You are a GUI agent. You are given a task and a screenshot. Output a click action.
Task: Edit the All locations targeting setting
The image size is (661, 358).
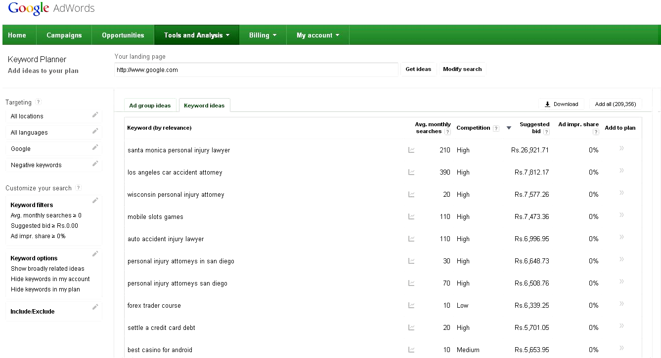(96, 114)
